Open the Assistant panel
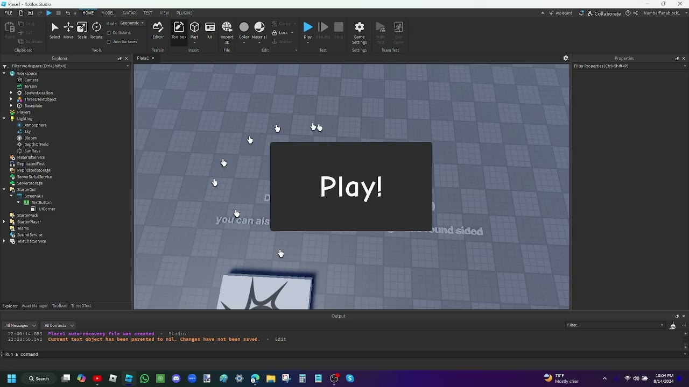The width and height of the screenshot is (689, 387). click(x=561, y=13)
